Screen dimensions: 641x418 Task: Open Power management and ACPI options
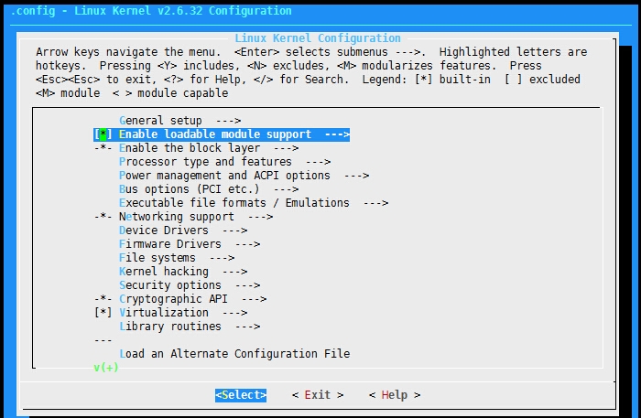click(x=244, y=176)
